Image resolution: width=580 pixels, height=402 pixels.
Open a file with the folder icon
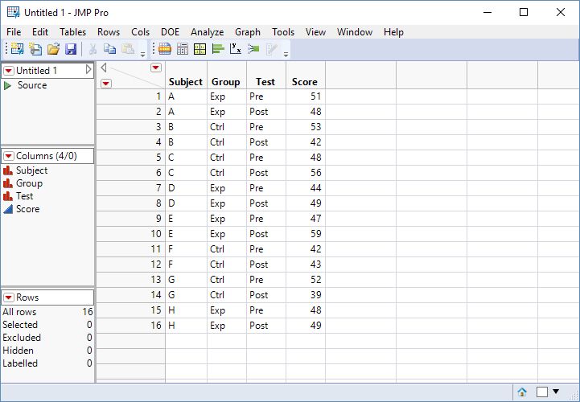click(53, 49)
